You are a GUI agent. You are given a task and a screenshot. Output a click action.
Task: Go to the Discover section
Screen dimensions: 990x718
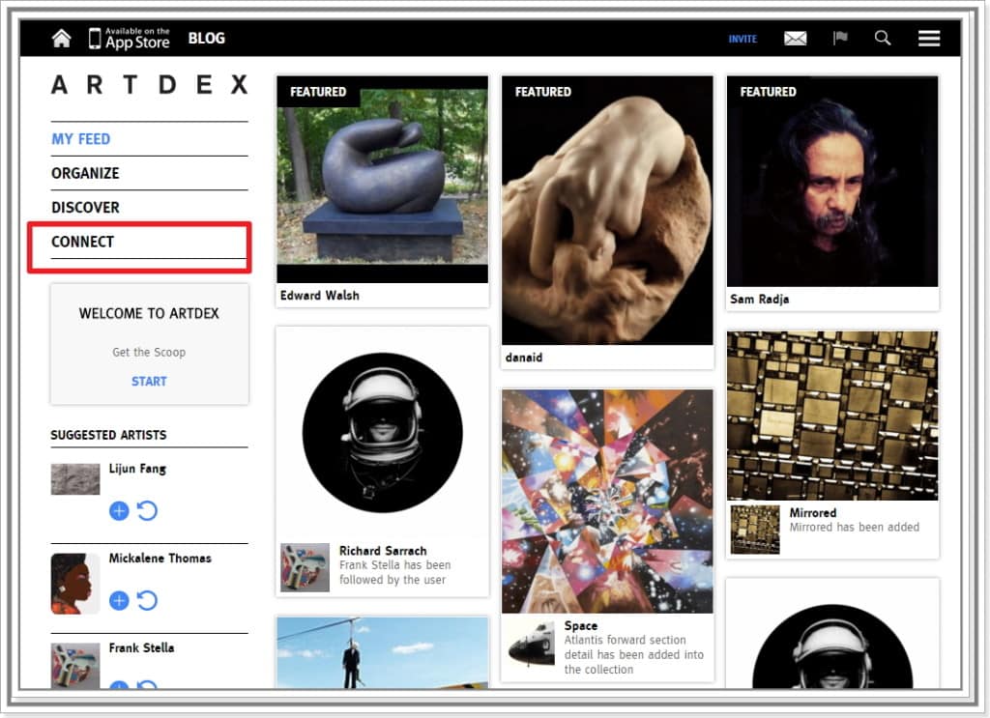click(85, 208)
